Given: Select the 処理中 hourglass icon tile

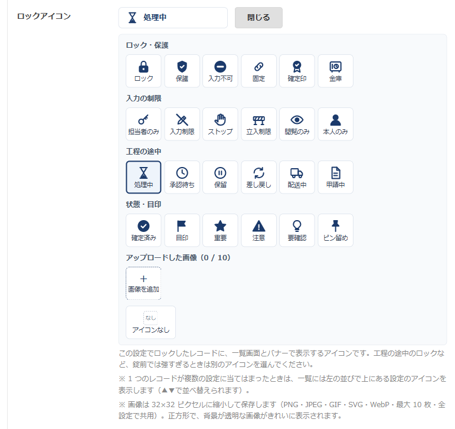Looking at the screenshot, I should click(x=143, y=177).
